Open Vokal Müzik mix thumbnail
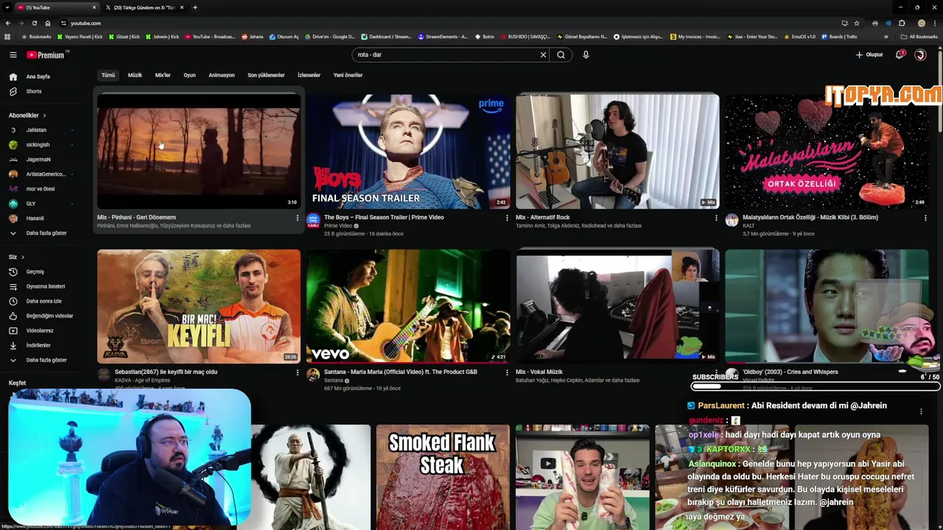 [617, 306]
